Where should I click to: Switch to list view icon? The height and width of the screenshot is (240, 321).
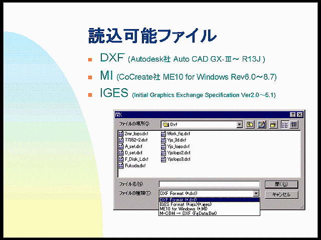coord(285,124)
